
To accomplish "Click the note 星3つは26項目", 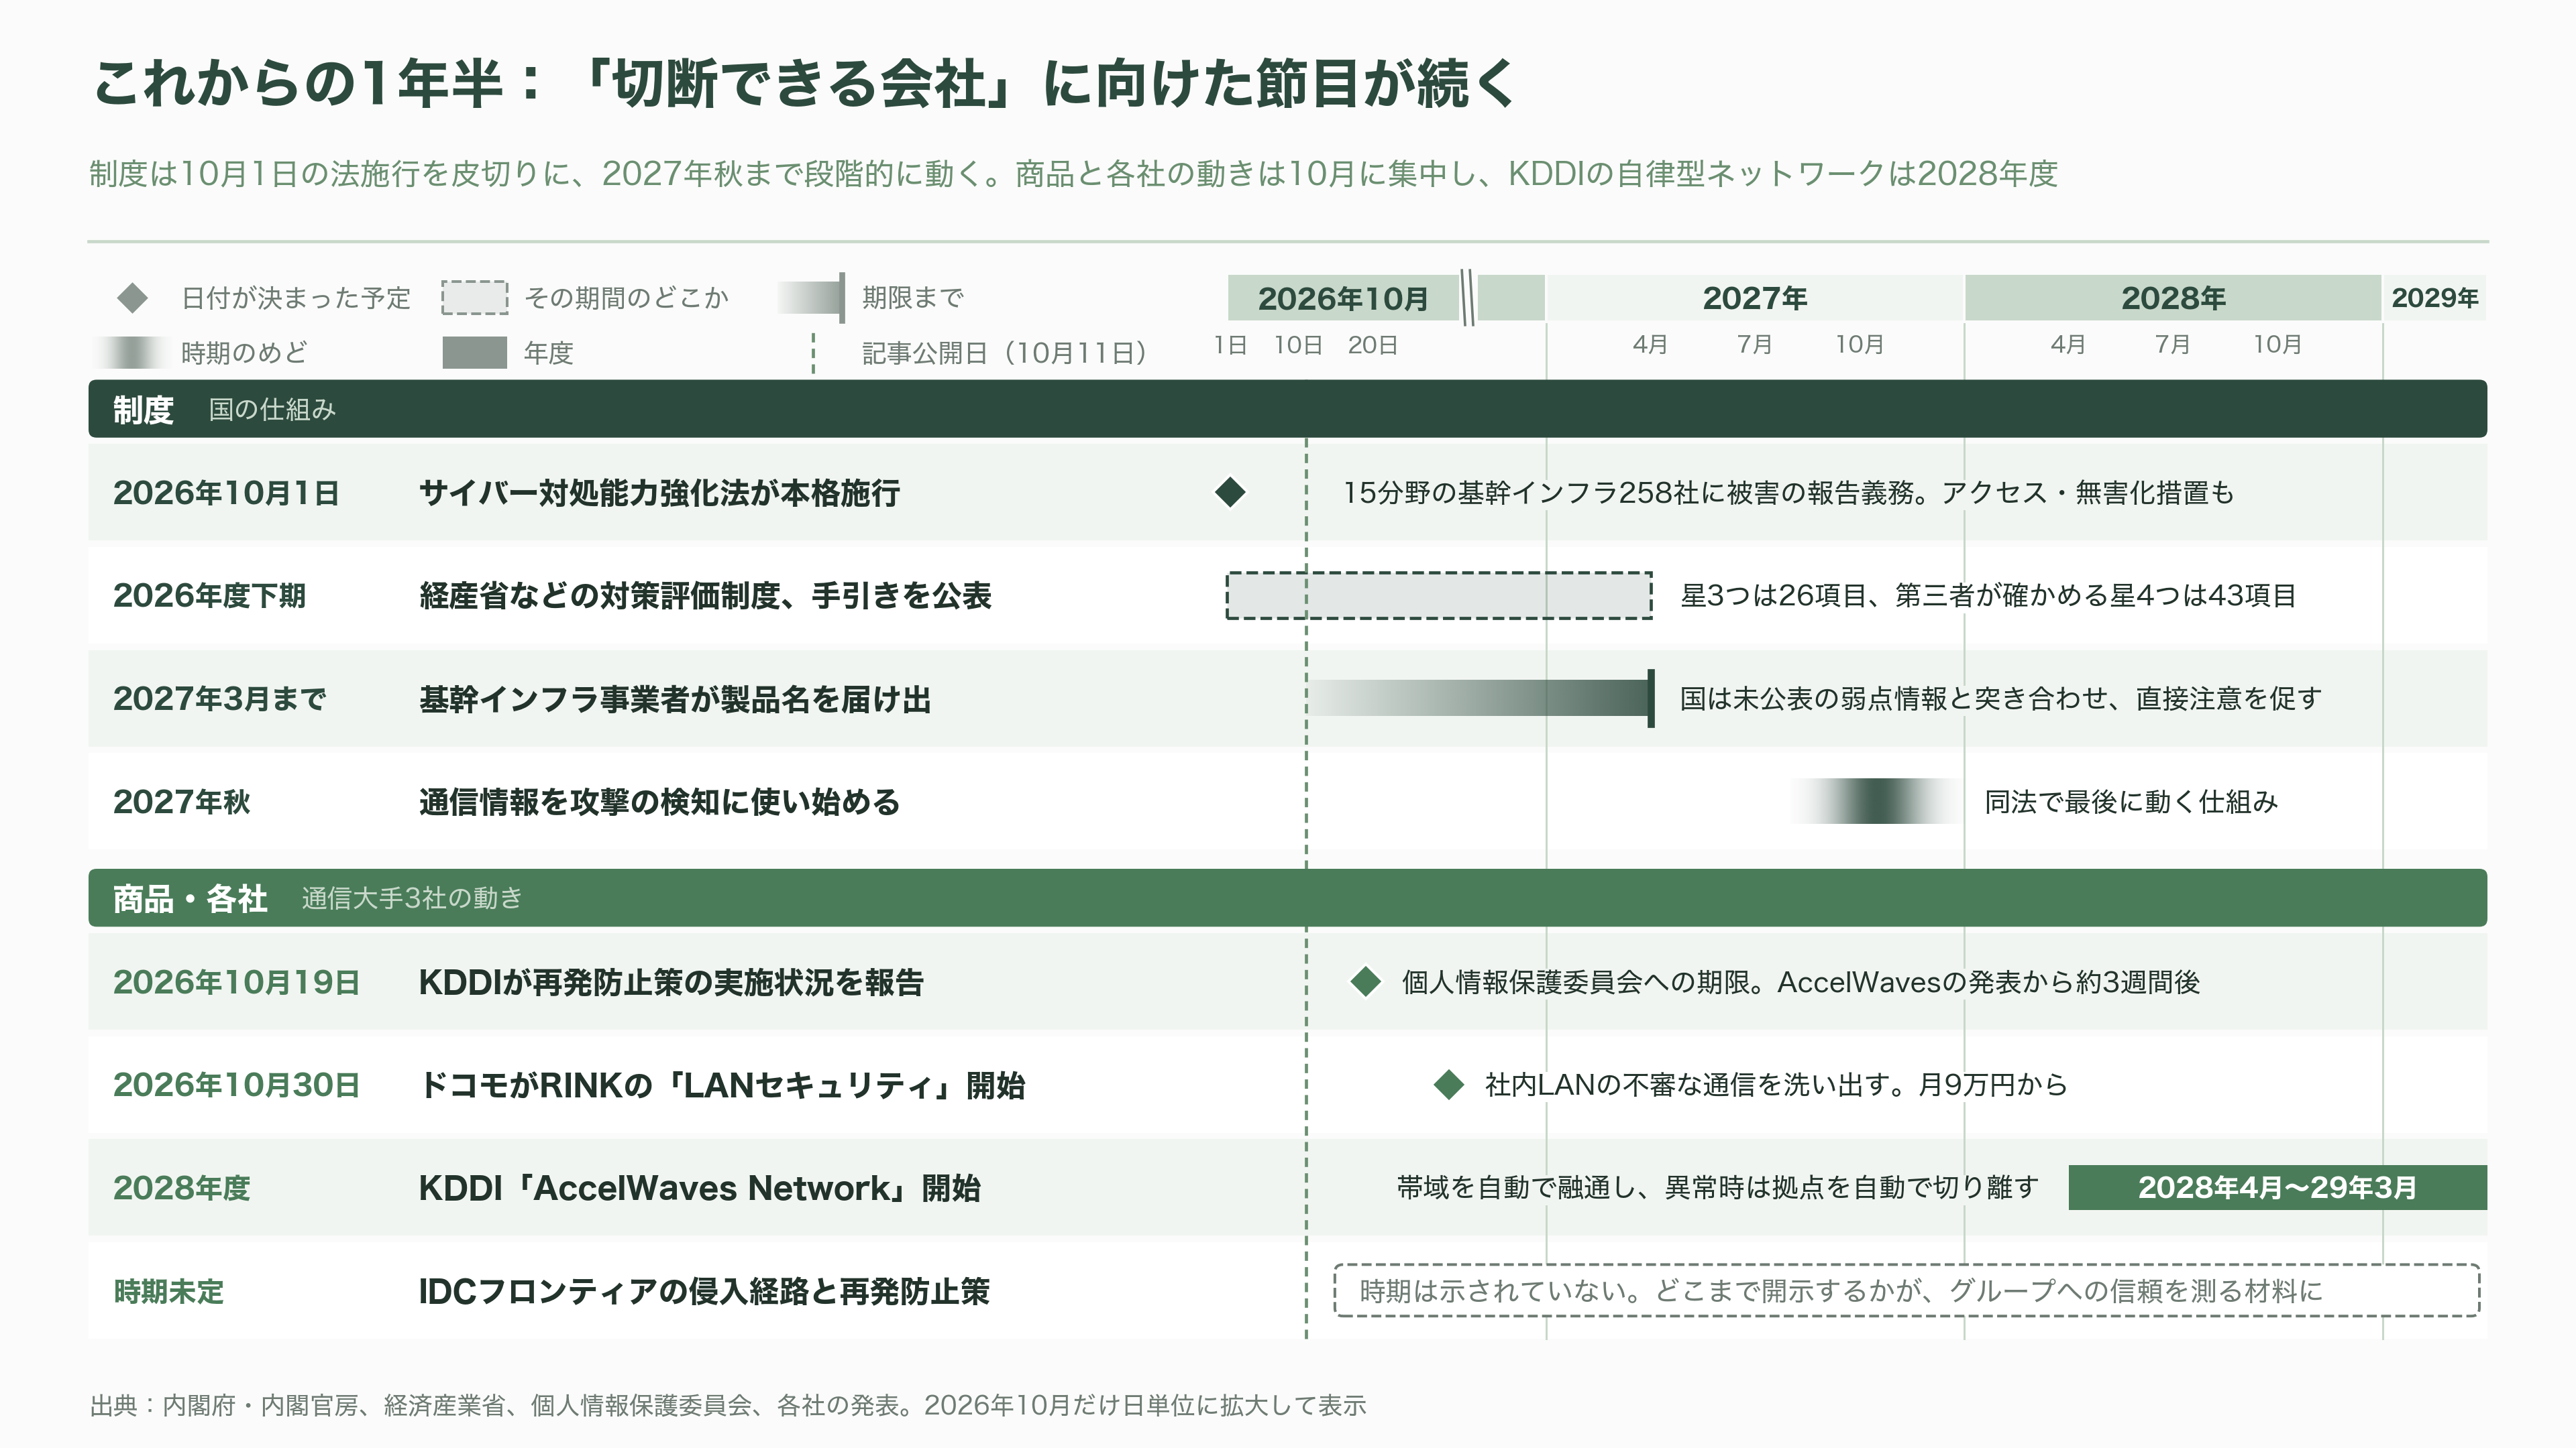I will click(1988, 595).
